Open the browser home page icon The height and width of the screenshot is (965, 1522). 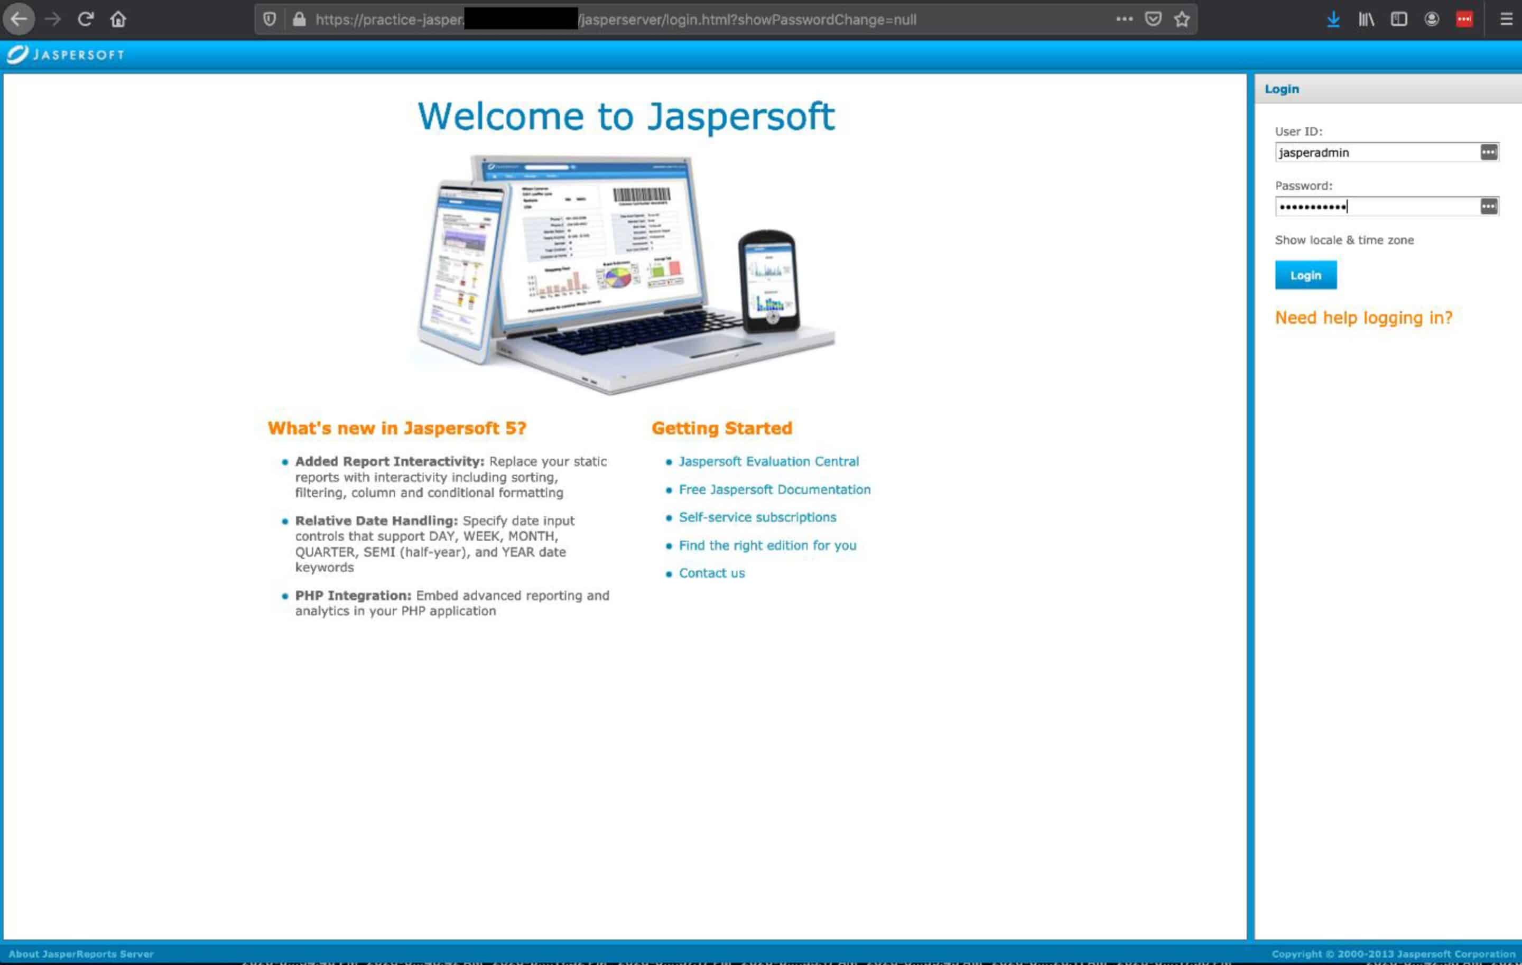118,19
